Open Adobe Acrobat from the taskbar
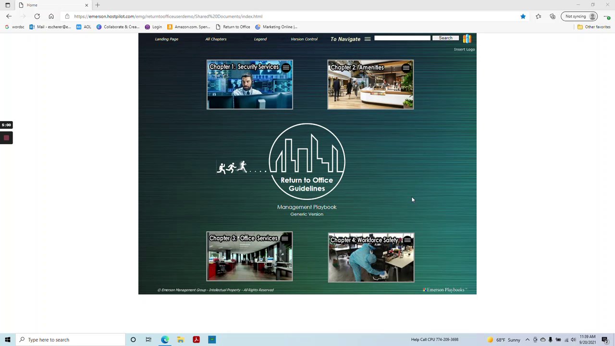The width and height of the screenshot is (615, 346). pos(196,340)
